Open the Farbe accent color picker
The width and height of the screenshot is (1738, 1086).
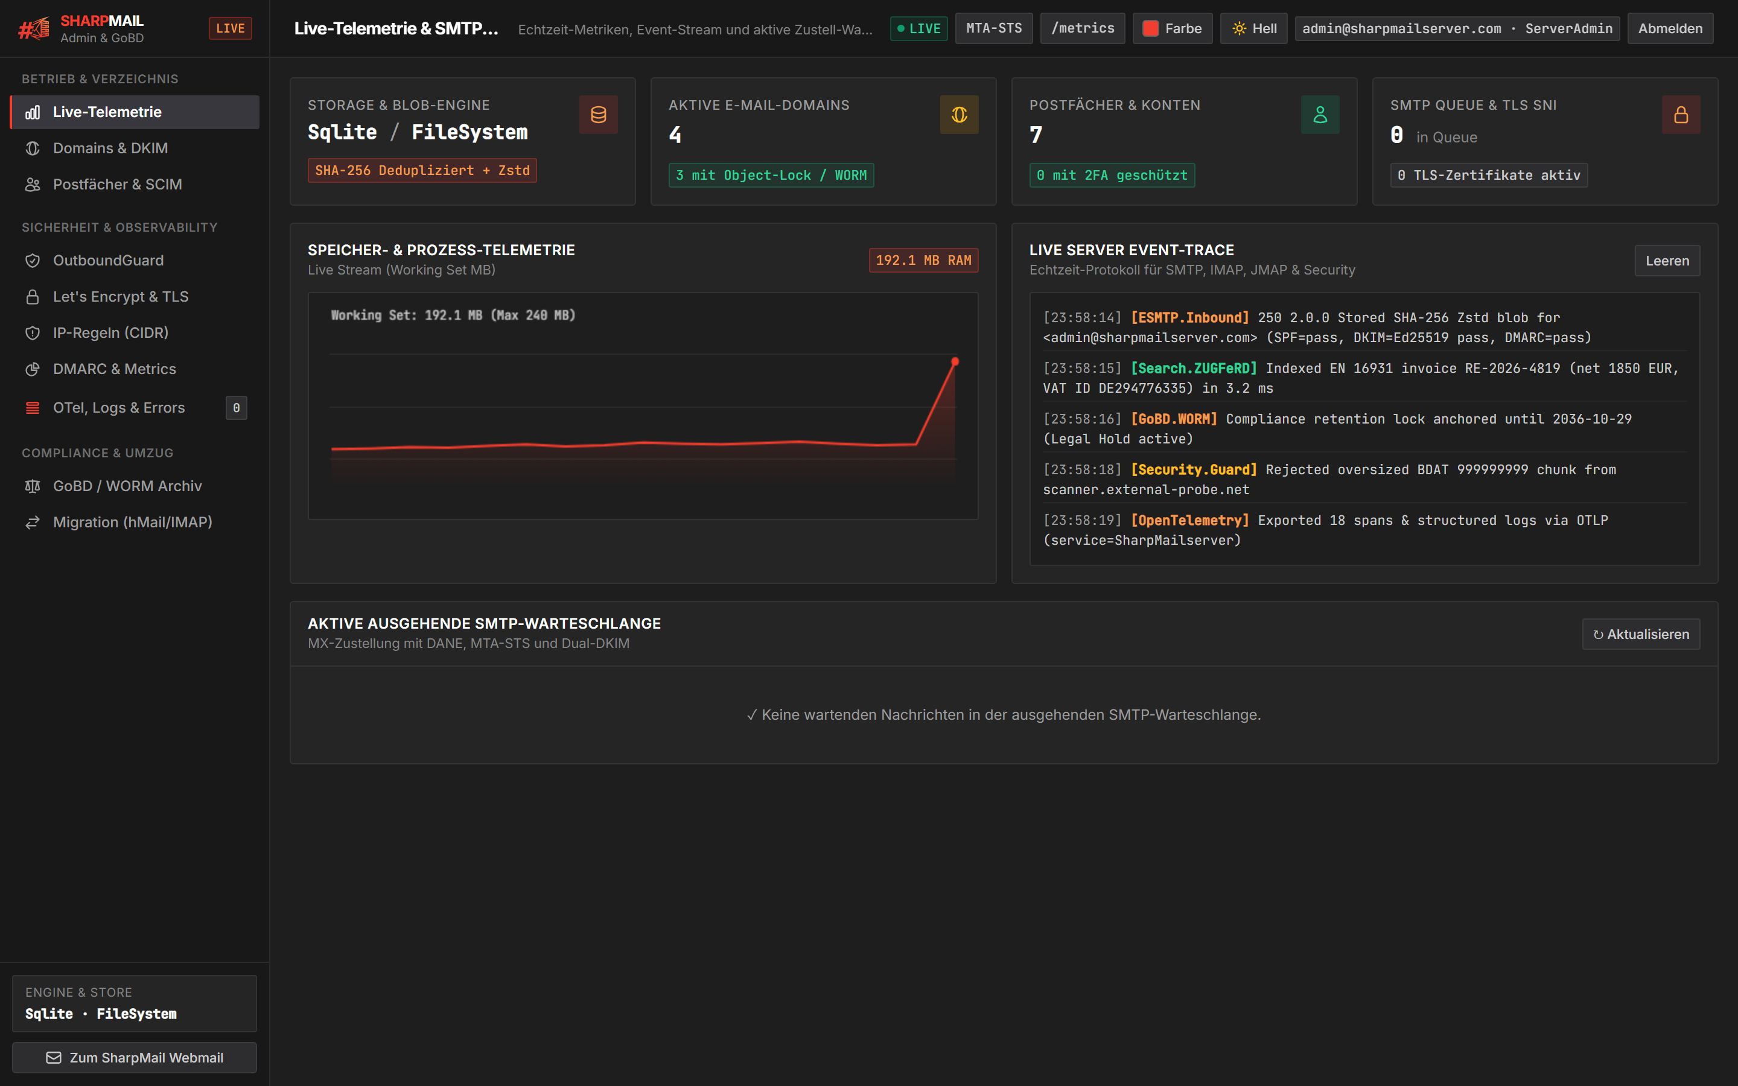pos(1172,29)
